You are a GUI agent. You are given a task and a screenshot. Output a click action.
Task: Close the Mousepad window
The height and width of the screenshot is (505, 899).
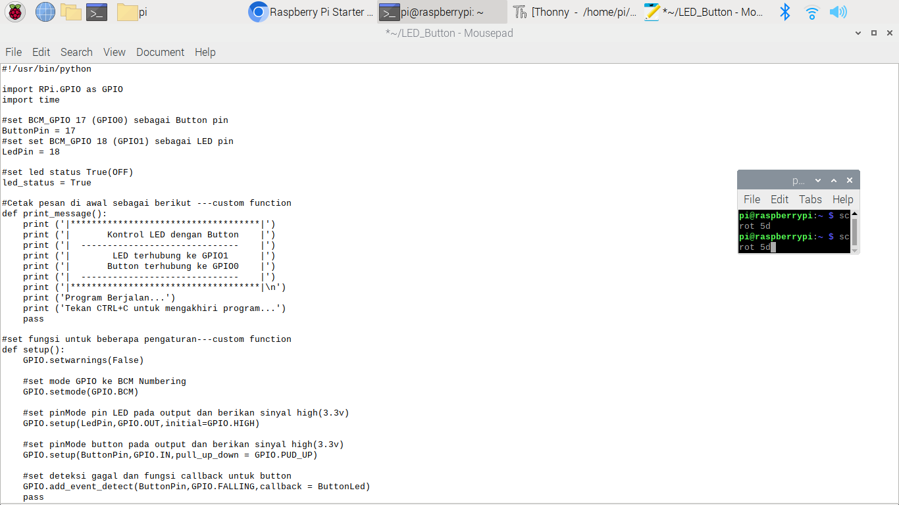890,33
